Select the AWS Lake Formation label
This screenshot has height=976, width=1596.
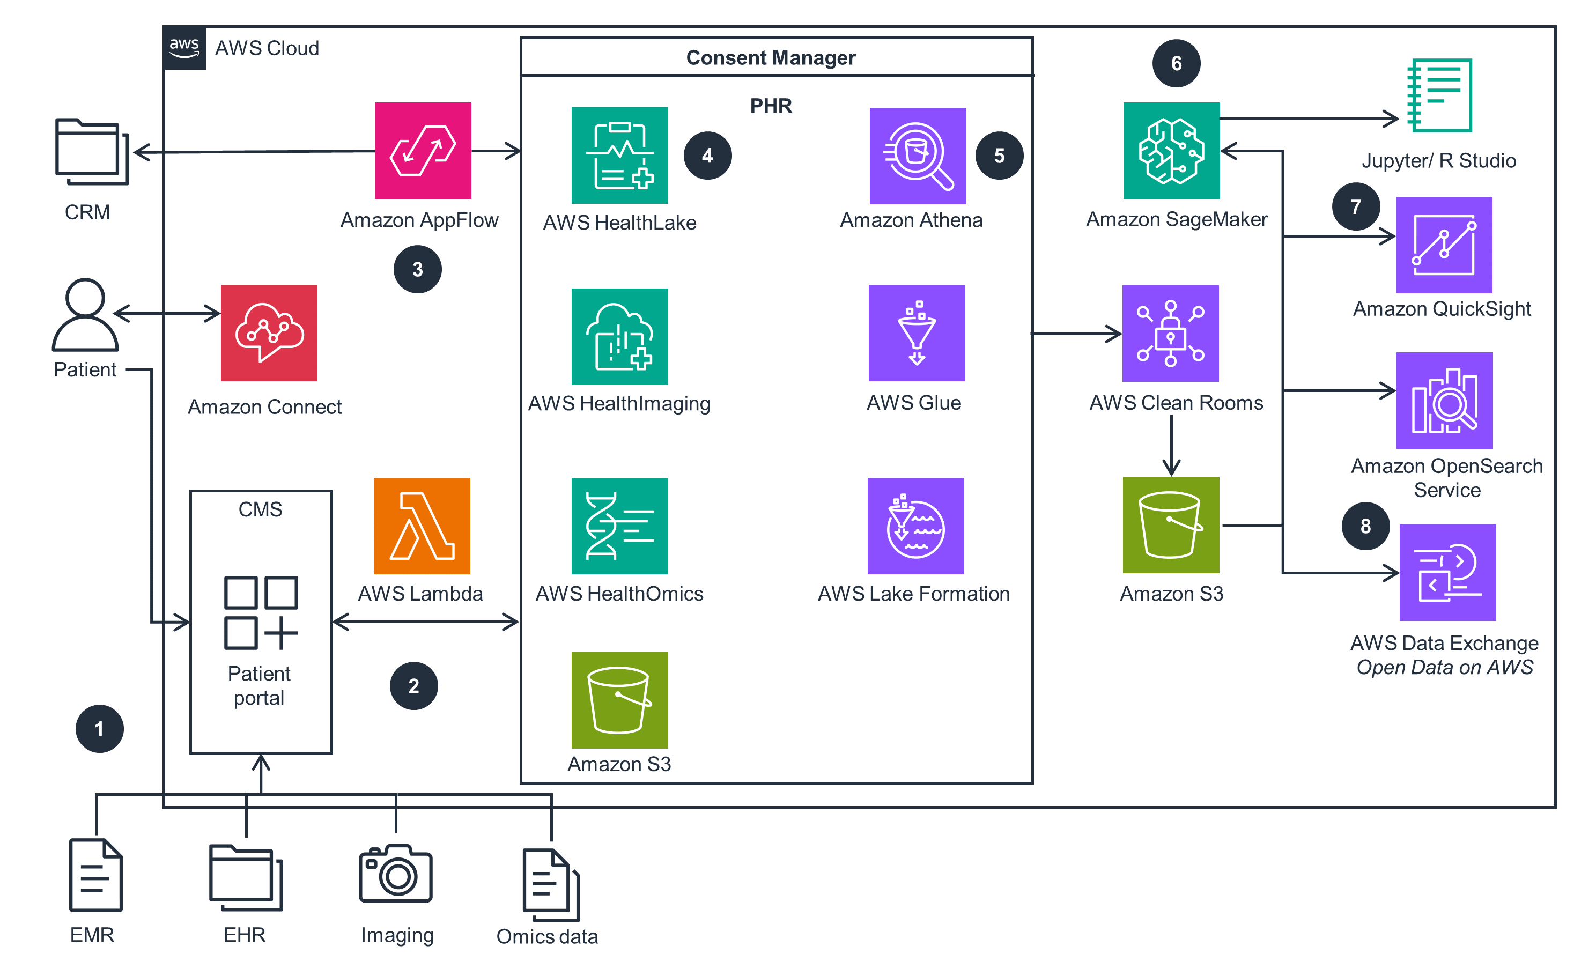coord(914,594)
